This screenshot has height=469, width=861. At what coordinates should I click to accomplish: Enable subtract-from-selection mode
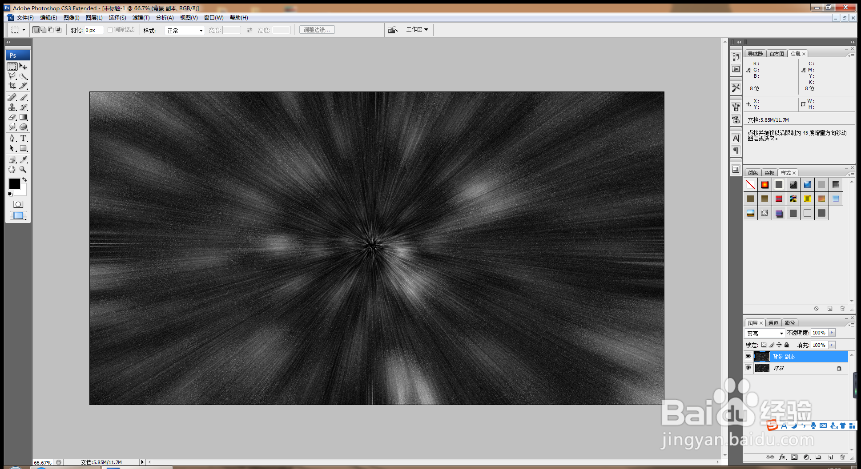pyautogui.click(x=51, y=30)
